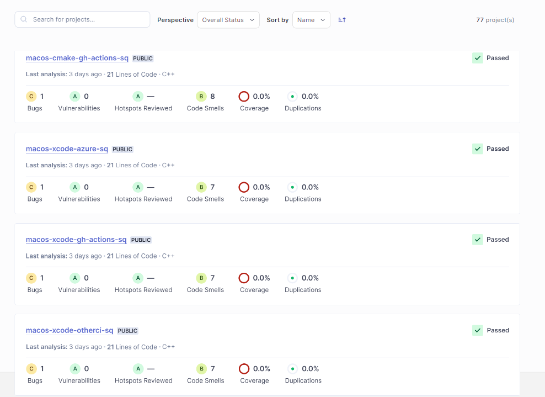Click the Perspective label
This screenshot has height=397, width=545.
pyautogui.click(x=175, y=20)
